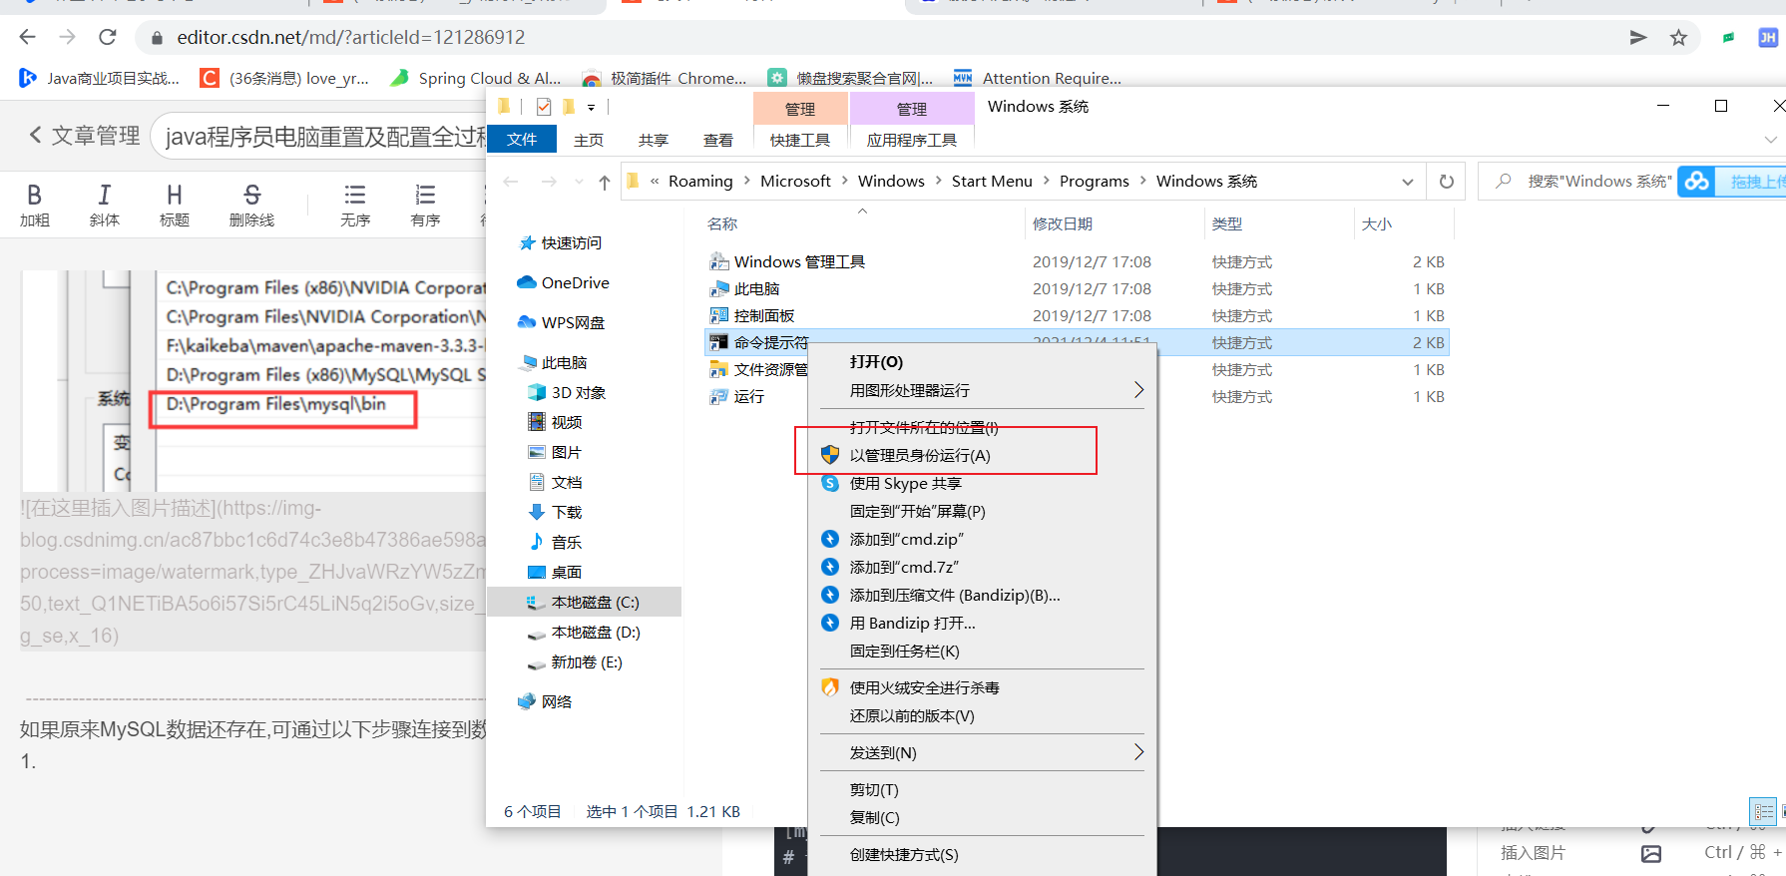Image resolution: width=1786 pixels, height=876 pixels.
Task: Bookmark page with star icon
Action: click(x=1678, y=37)
